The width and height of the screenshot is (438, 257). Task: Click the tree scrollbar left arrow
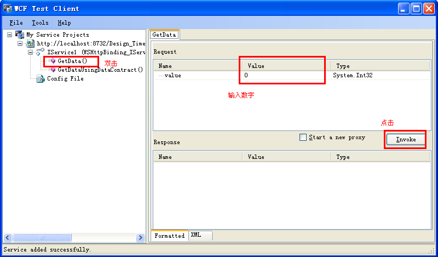(8, 237)
